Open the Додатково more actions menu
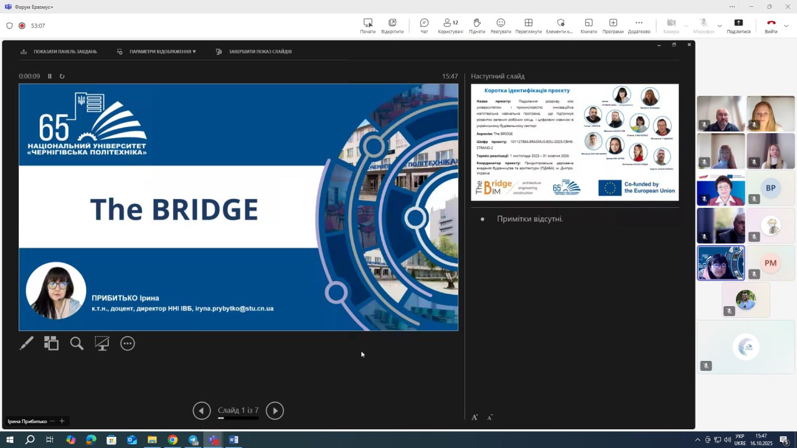Viewport: 797px width, 448px height. click(x=639, y=26)
